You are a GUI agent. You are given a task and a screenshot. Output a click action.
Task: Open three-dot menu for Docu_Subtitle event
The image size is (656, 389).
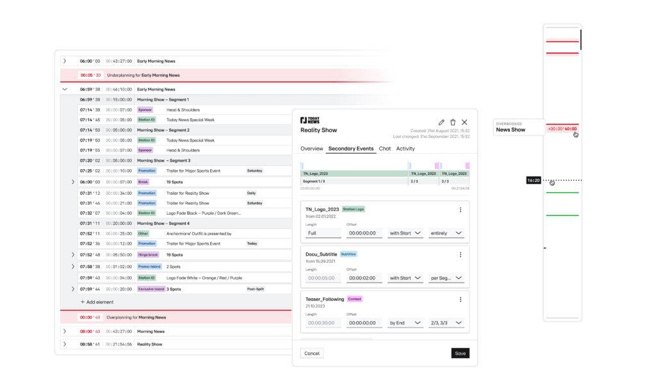tap(460, 254)
